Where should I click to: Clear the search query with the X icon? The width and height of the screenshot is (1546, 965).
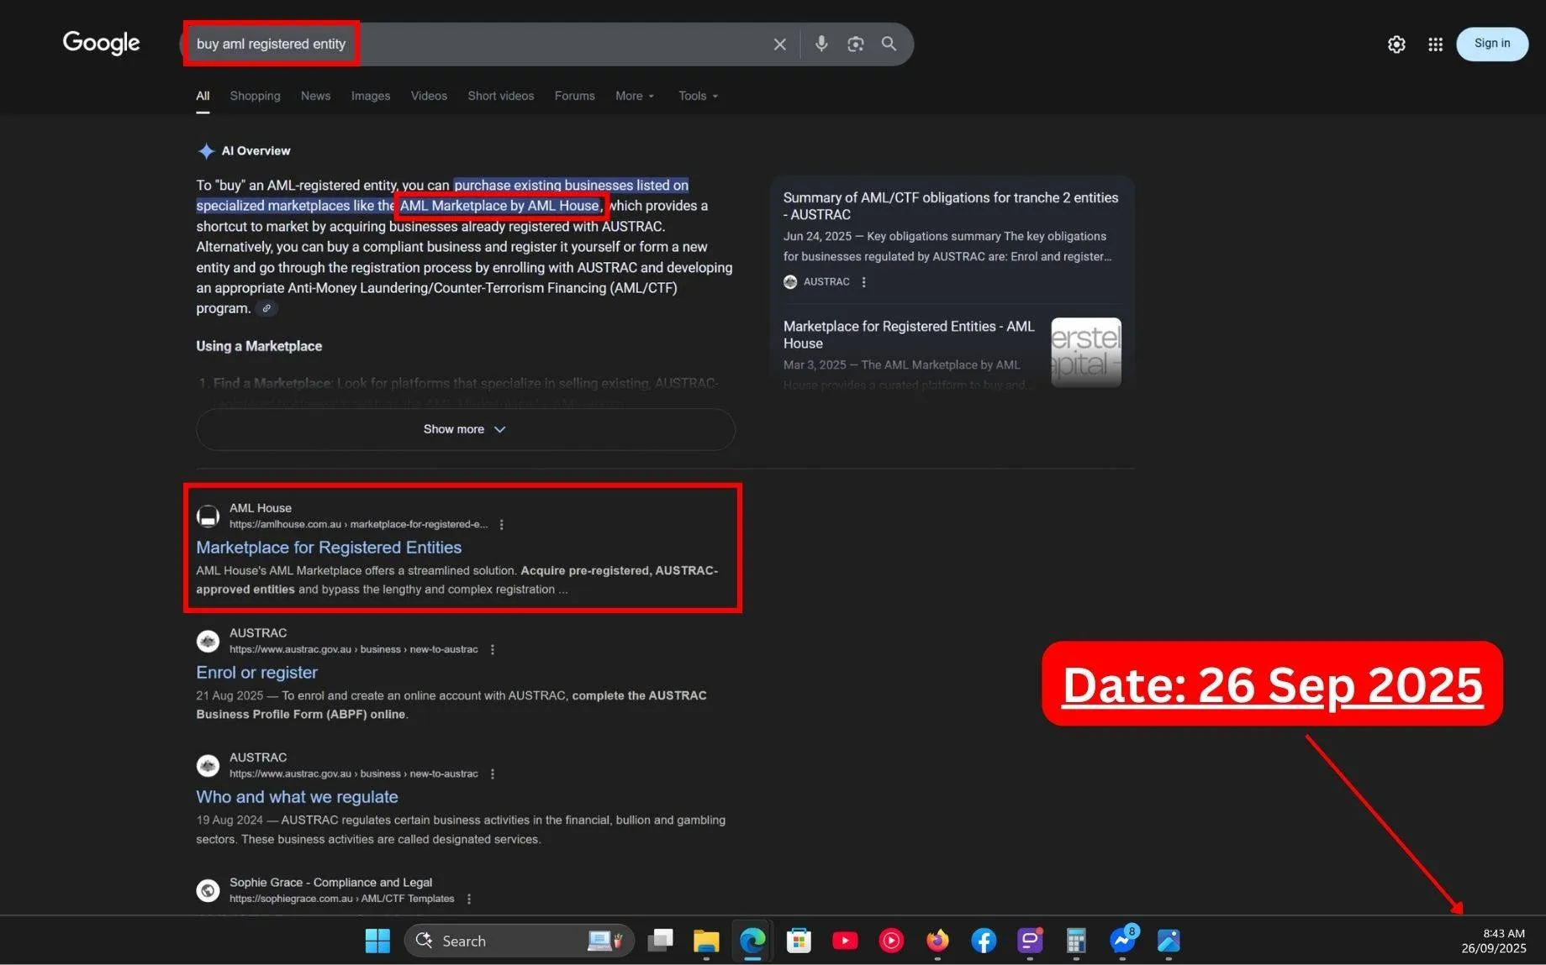[778, 44]
